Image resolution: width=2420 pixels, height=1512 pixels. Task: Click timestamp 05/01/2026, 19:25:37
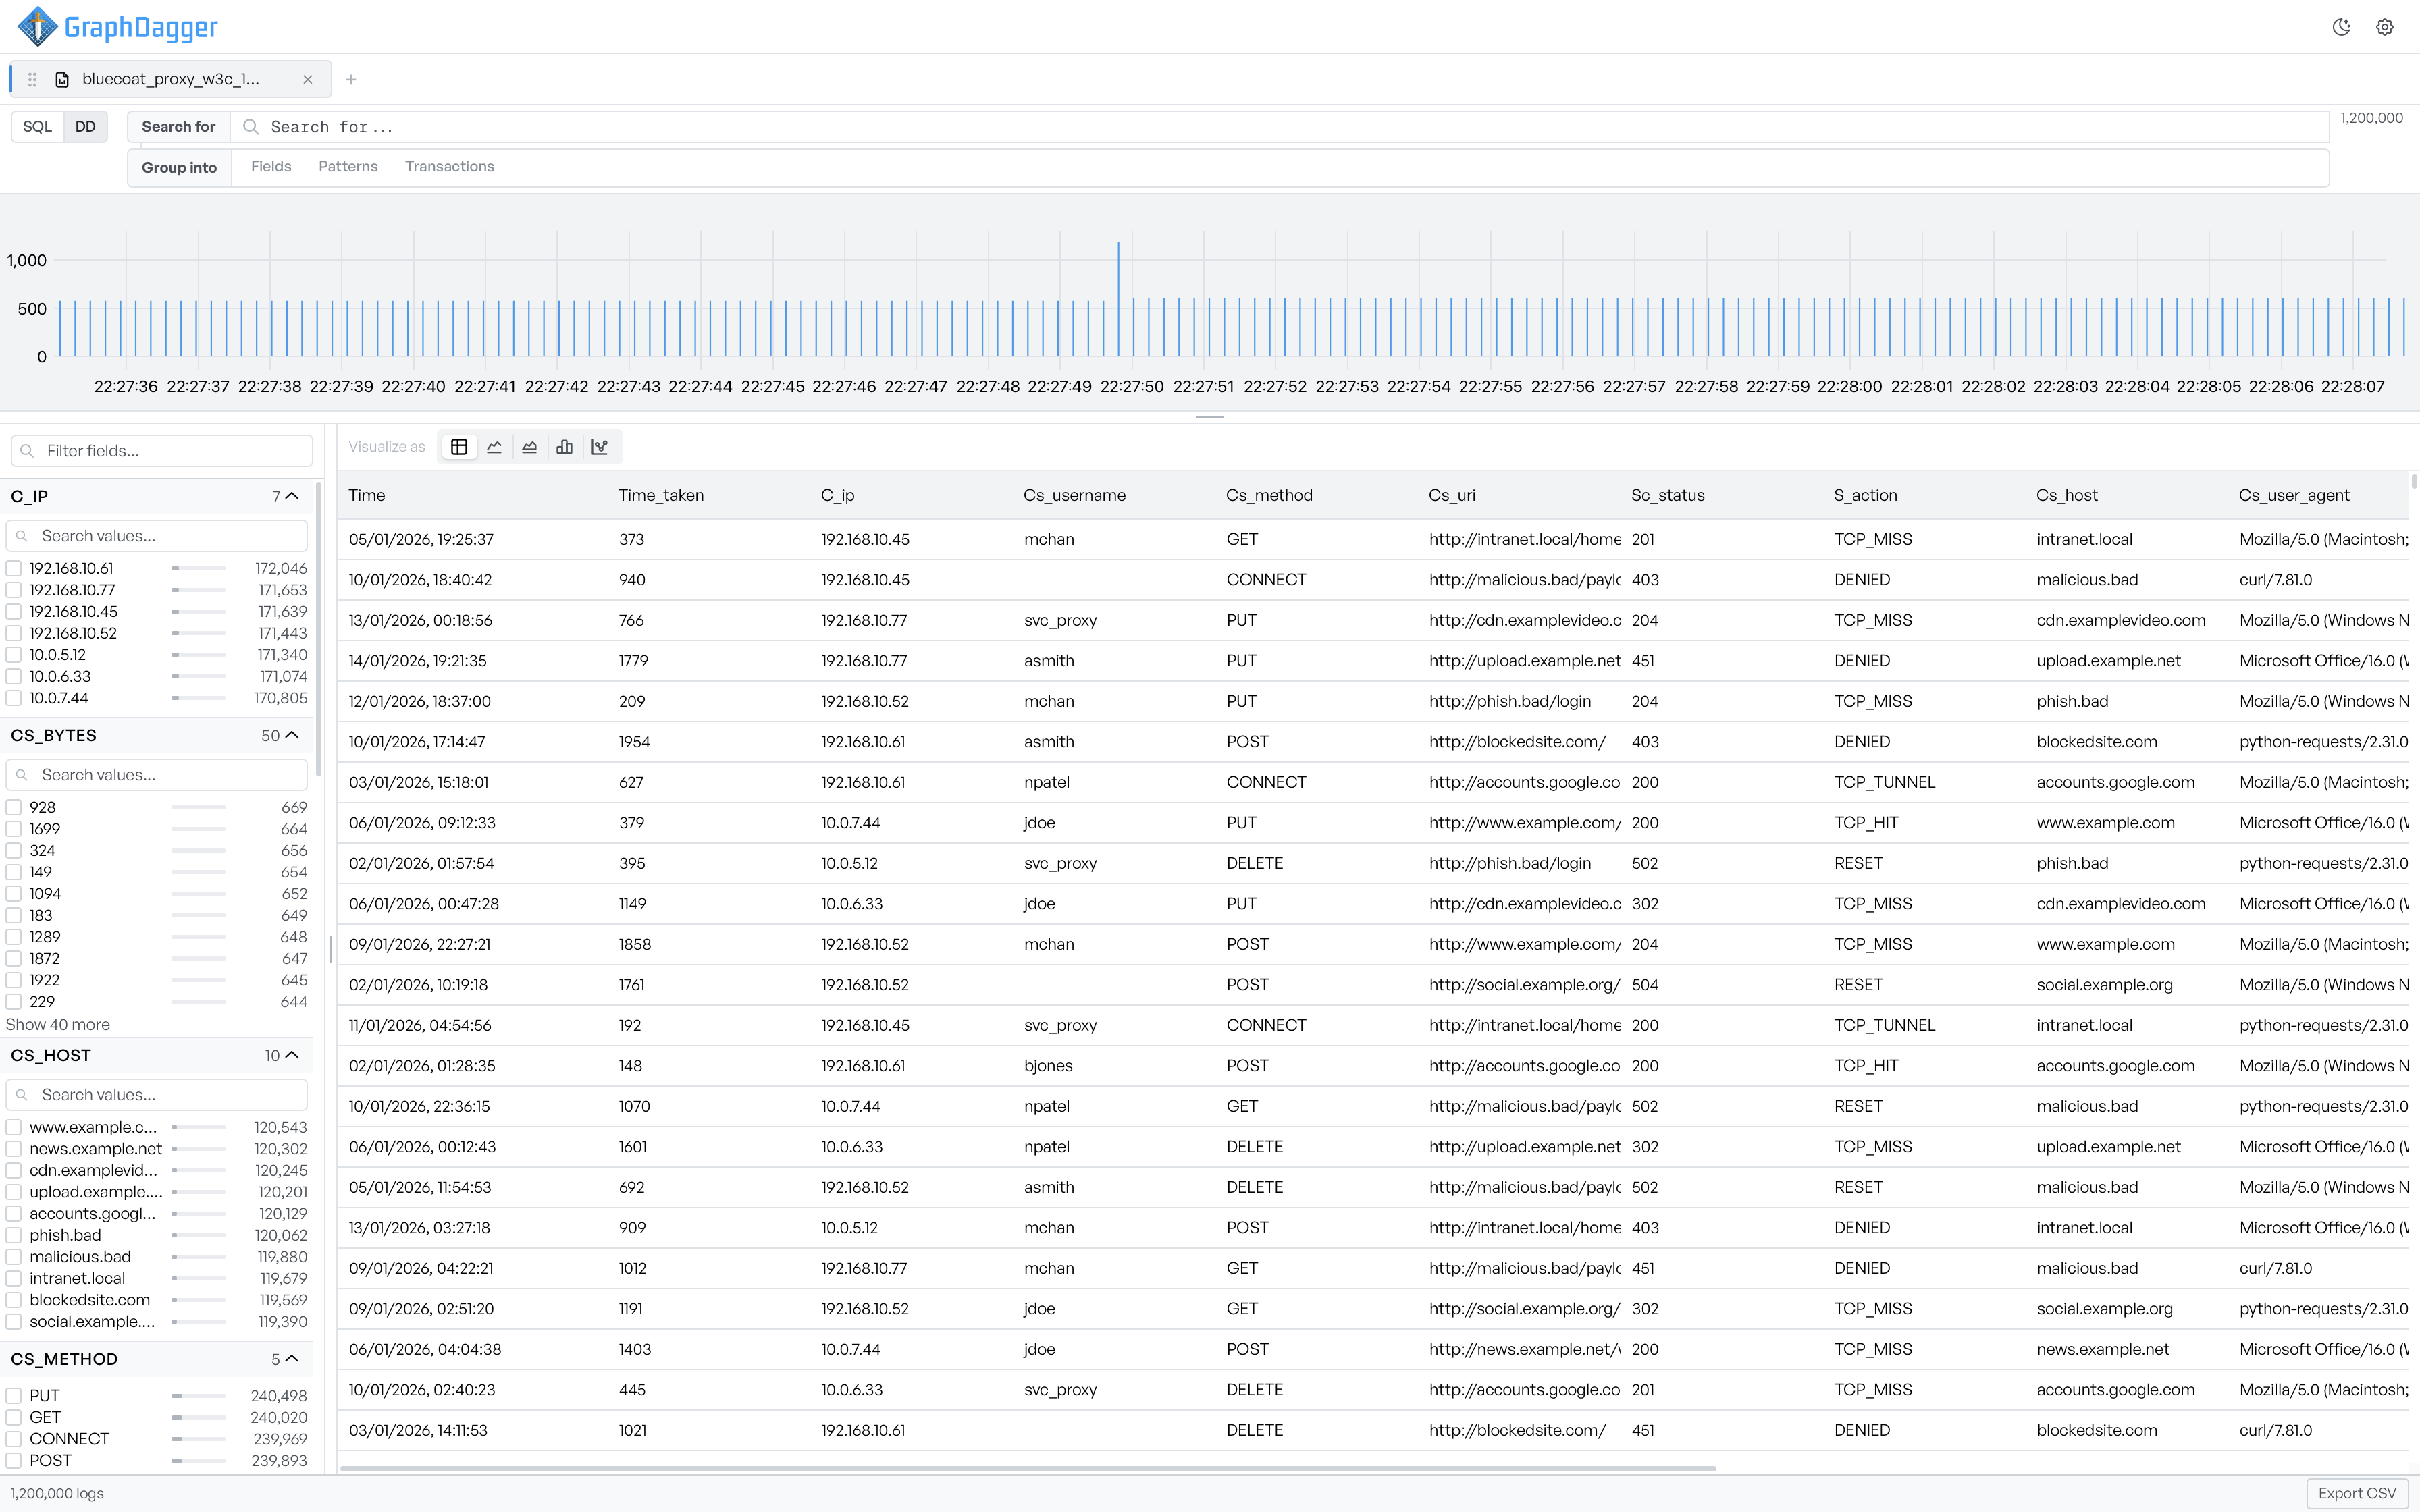point(421,539)
